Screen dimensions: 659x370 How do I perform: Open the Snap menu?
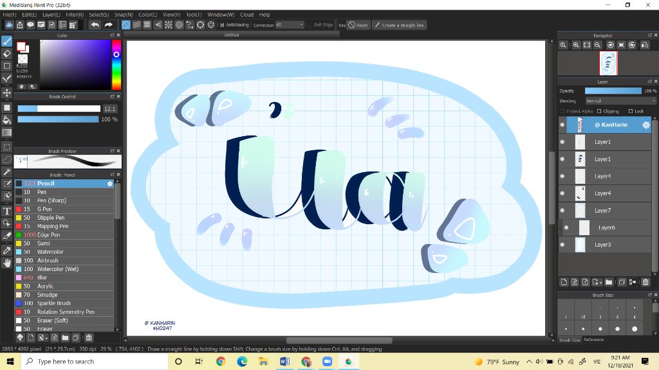click(124, 15)
